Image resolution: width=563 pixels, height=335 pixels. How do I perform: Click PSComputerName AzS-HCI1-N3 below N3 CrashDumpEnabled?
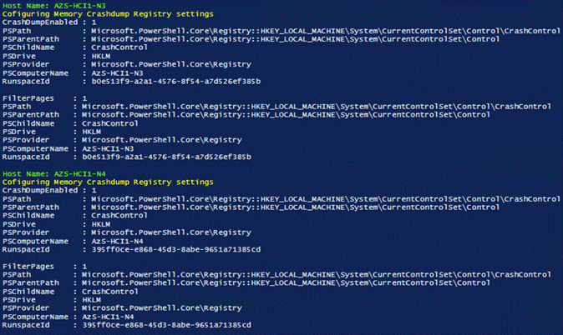(119, 72)
